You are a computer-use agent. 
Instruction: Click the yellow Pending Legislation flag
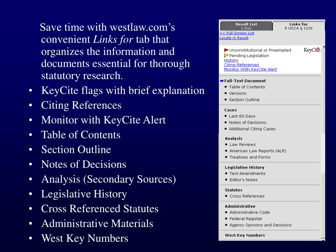click(226, 55)
